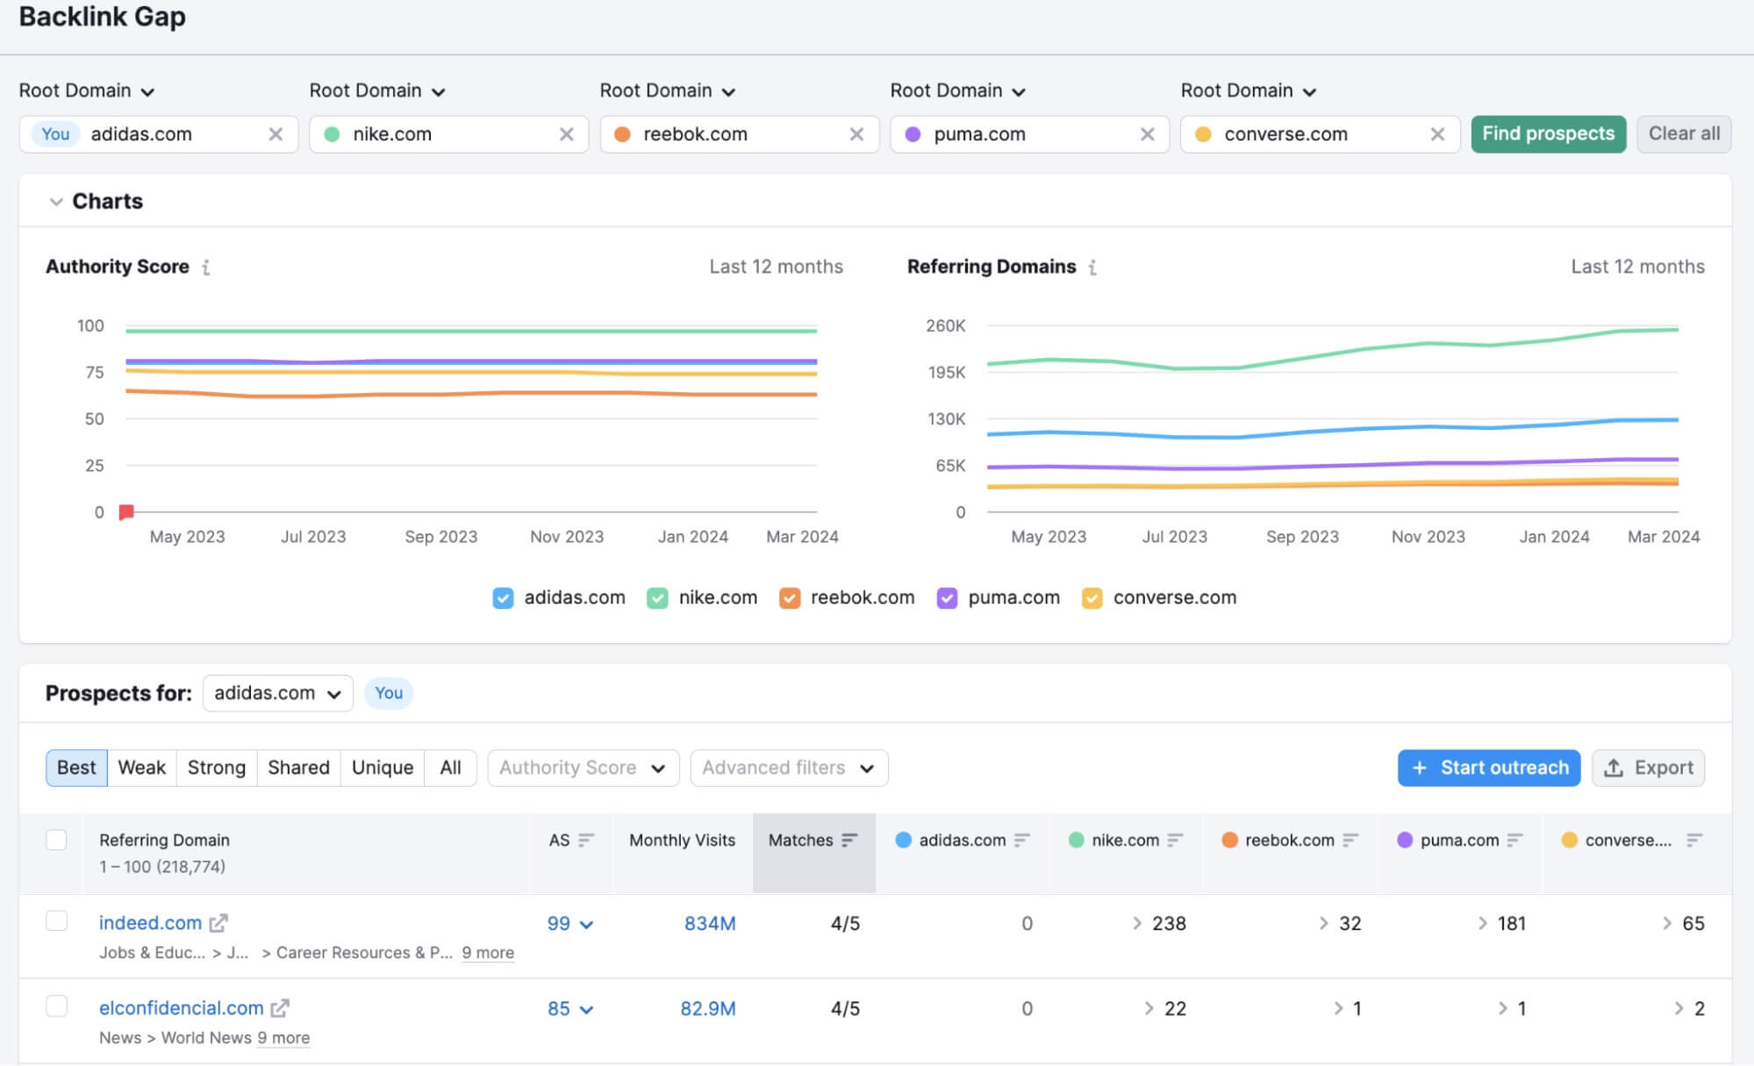This screenshot has height=1066, width=1754.
Task: Select the Best tab filter
Action: point(75,768)
